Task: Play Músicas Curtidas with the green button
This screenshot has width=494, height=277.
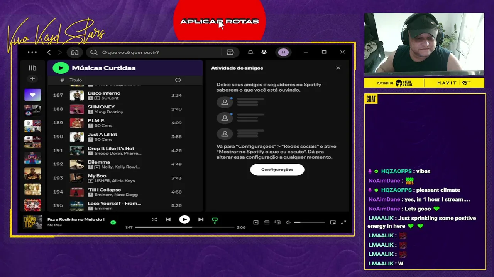Action: click(61, 68)
